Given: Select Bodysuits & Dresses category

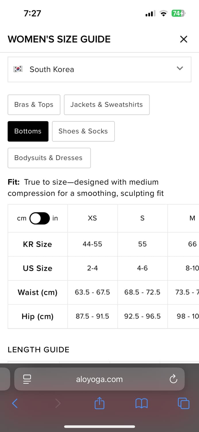Looking at the screenshot, I should (49, 158).
